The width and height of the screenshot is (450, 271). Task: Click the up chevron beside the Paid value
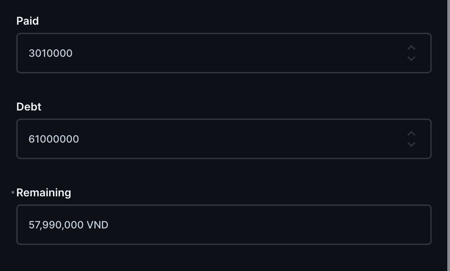411,48
